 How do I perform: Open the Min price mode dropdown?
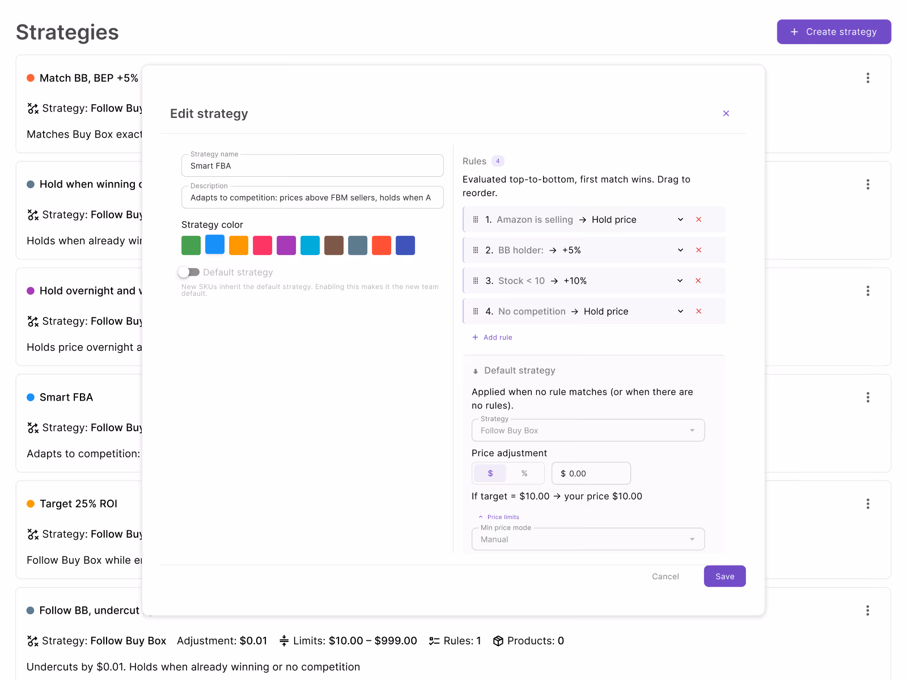coord(588,539)
